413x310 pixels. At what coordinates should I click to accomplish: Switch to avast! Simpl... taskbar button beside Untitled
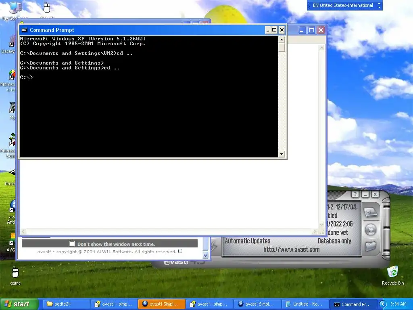point(257,304)
